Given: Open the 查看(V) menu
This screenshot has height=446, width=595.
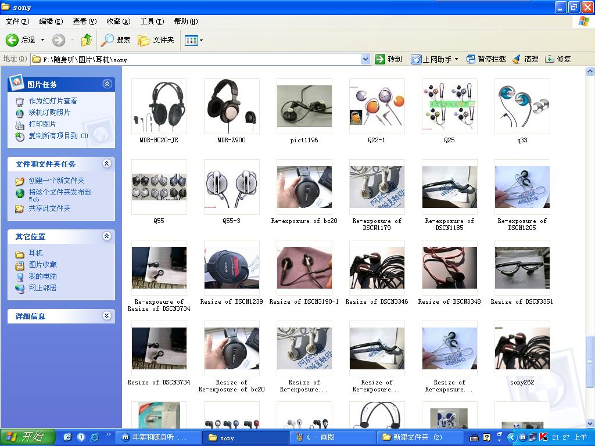Looking at the screenshot, I should point(85,21).
